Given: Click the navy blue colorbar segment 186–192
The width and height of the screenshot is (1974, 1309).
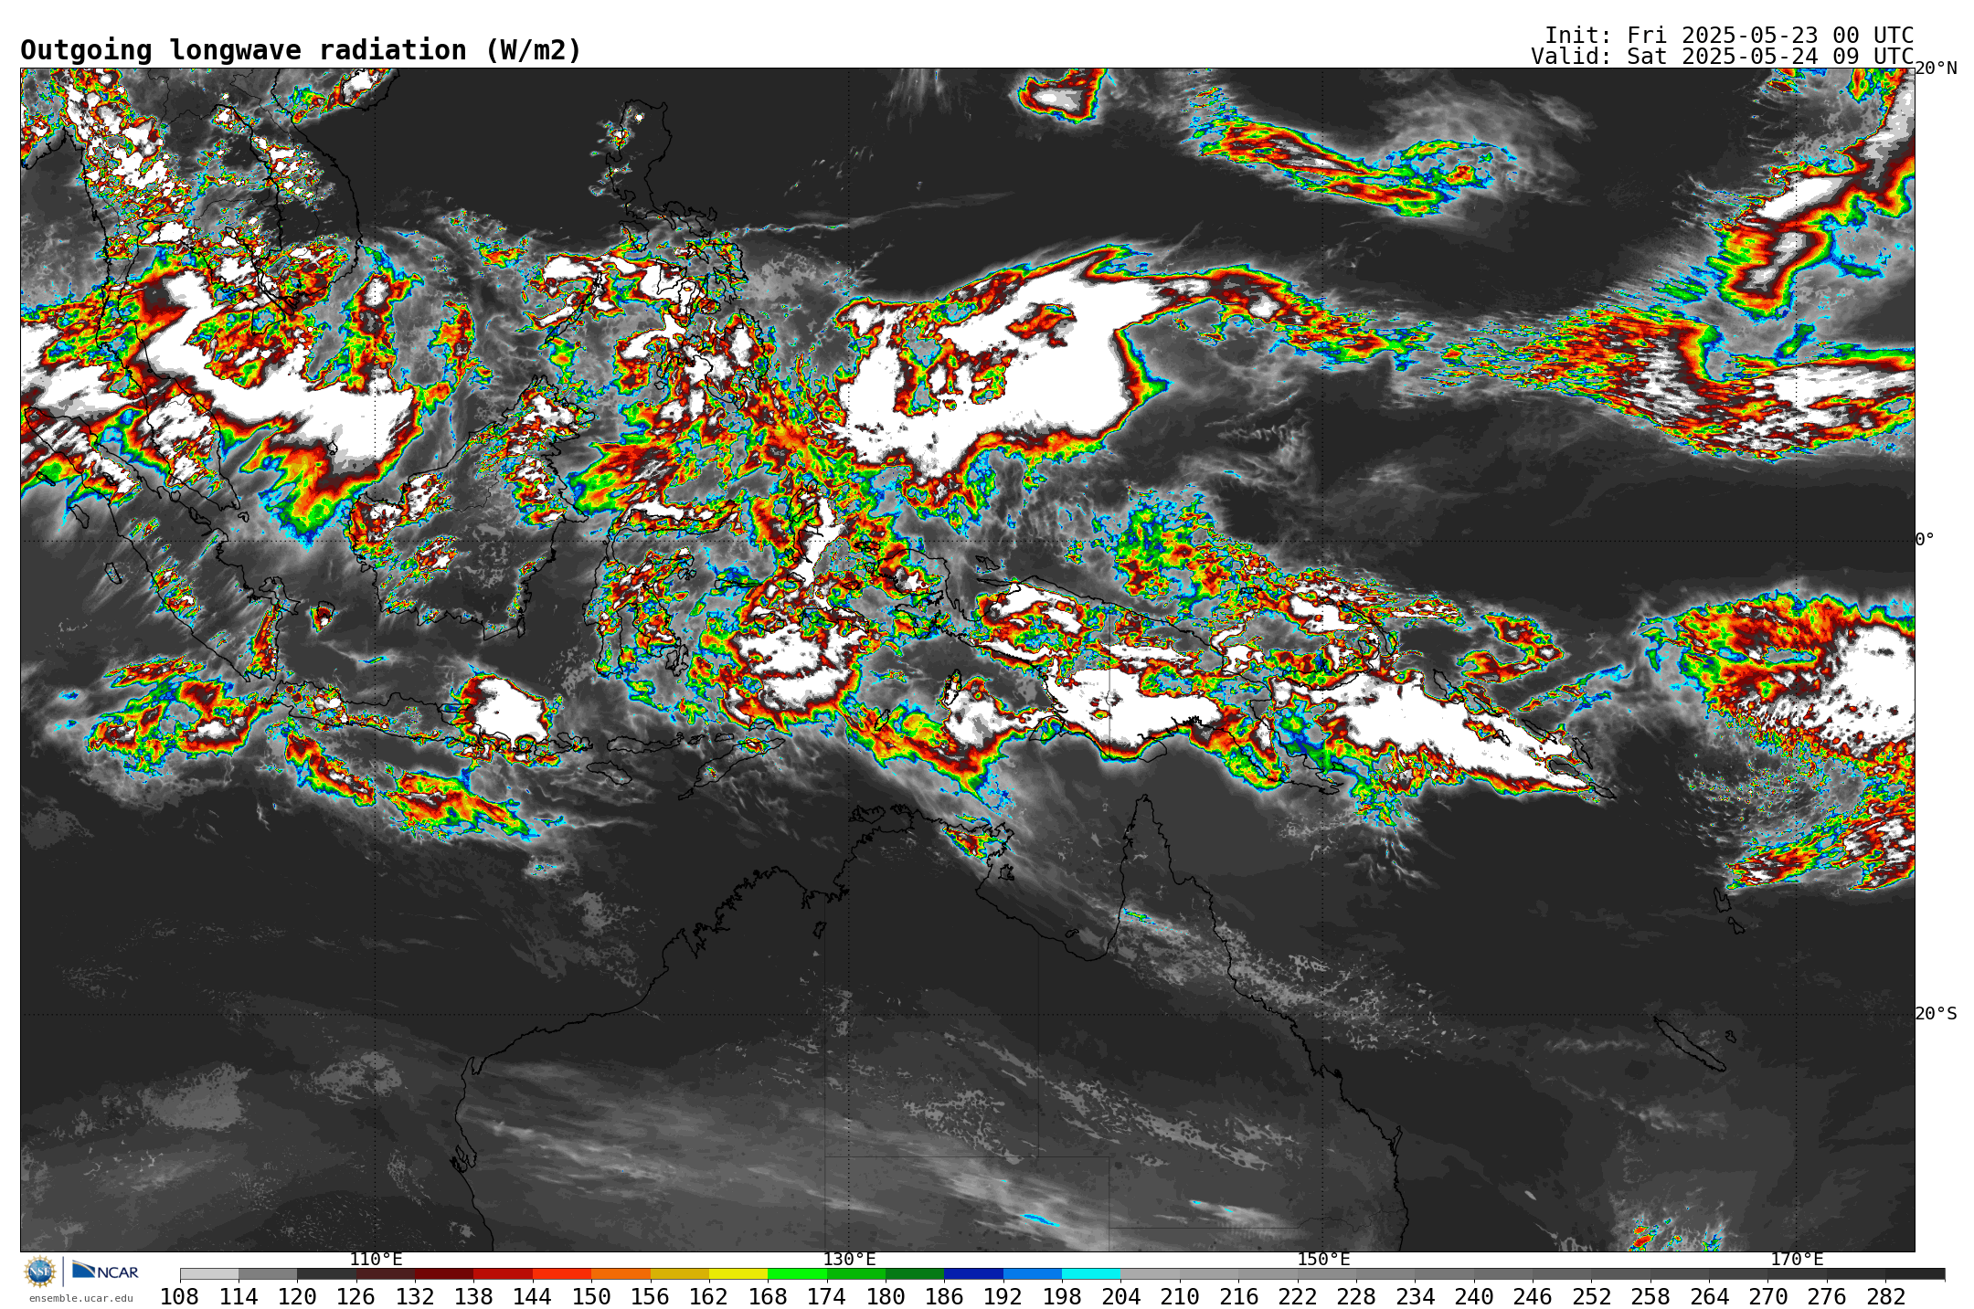Looking at the screenshot, I should click(x=973, y=1274).
